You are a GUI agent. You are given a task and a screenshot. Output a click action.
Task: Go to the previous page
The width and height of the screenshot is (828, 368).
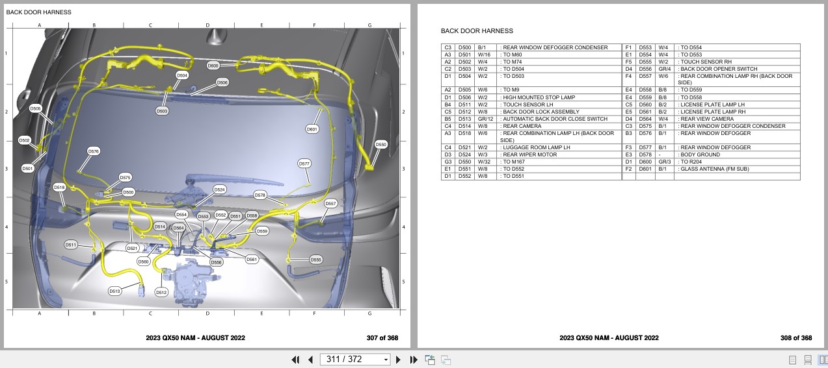coord(310,360)
